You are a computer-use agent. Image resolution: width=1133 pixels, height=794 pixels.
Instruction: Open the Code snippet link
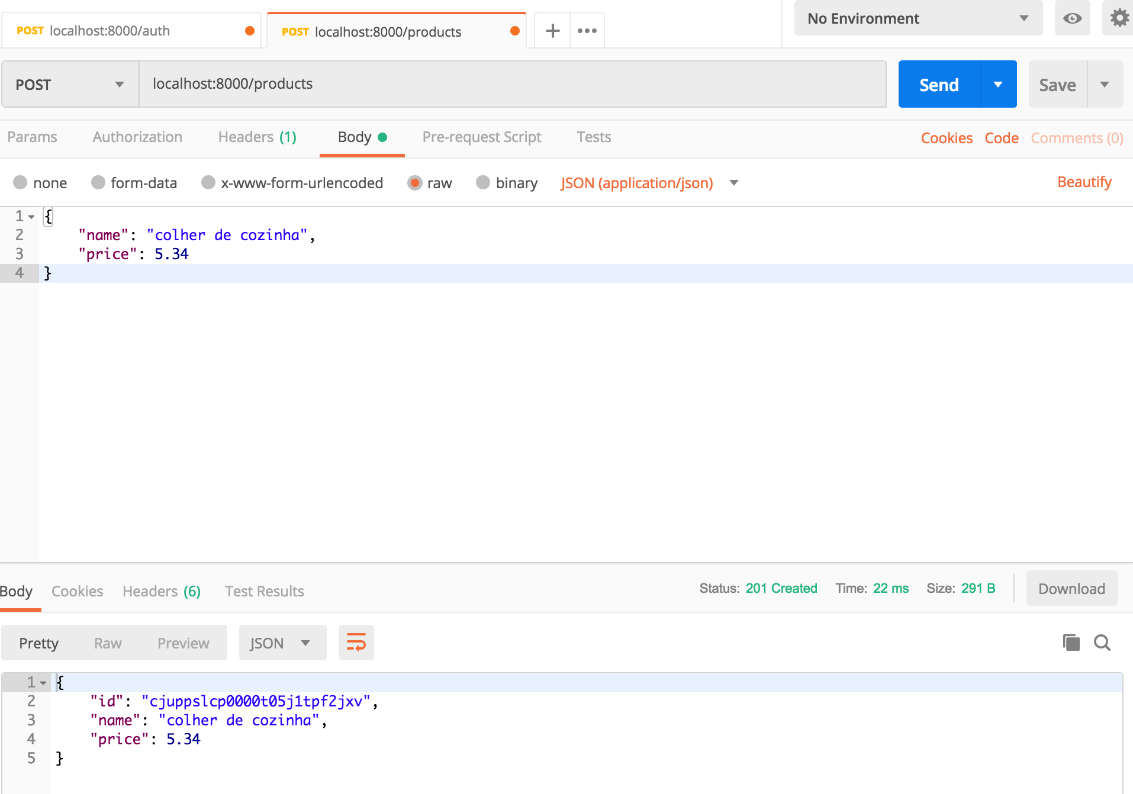point(1002,138)
